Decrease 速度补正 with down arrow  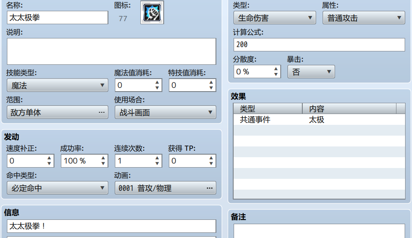pos(49,164)
